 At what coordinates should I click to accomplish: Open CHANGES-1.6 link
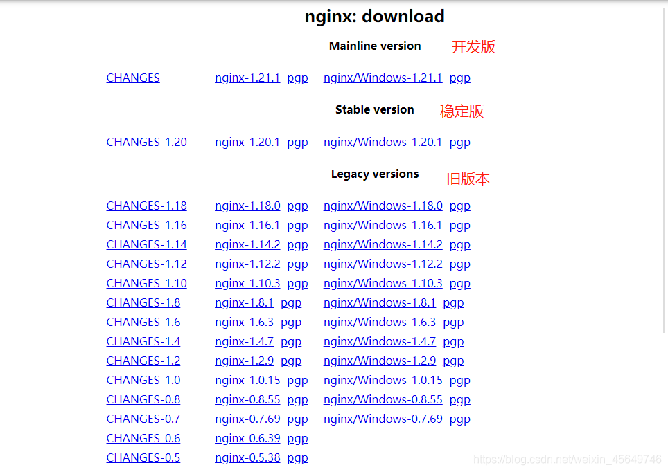point(143,323)
